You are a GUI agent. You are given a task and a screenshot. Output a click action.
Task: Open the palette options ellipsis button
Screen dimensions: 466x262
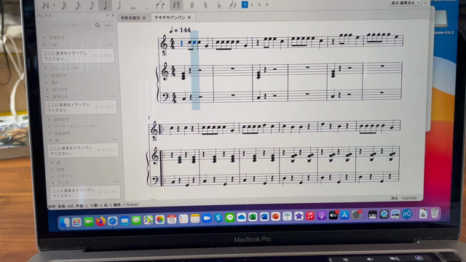tap(108, 25)
